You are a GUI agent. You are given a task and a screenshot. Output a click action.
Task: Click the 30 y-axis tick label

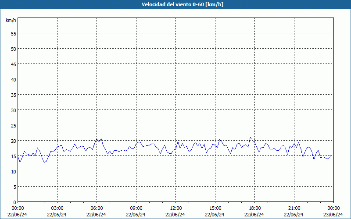pos(13,110)
